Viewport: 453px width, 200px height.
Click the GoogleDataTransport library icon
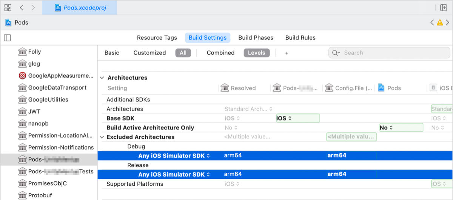[x=22, y=88]
